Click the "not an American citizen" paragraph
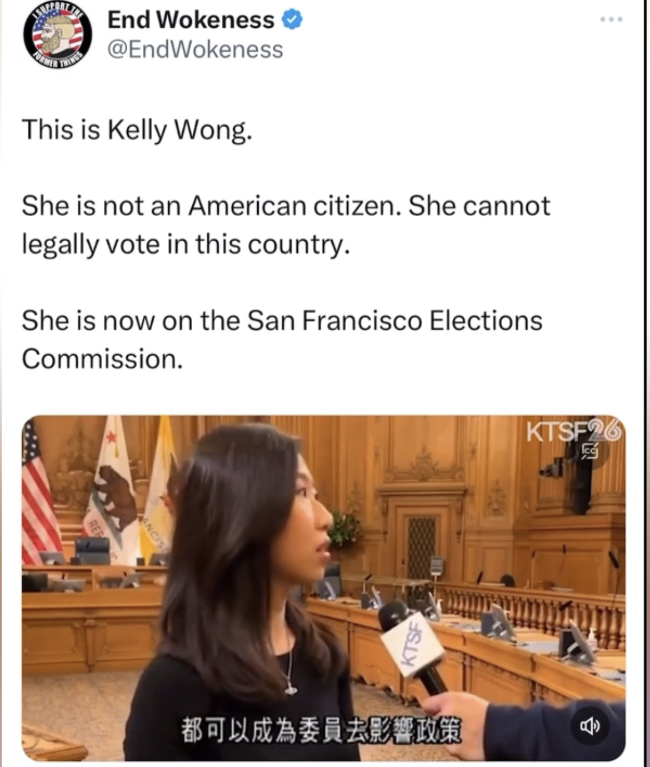This screenshot has height=767, width=650. (x=286, y=225)
